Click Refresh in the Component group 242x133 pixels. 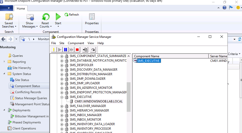click(72, 15)
